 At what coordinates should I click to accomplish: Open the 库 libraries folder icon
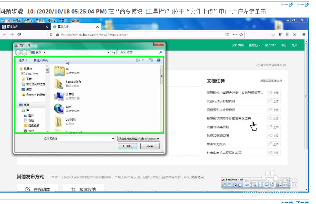tap(59, 71)
